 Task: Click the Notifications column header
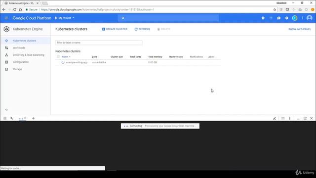click(197, 57)
